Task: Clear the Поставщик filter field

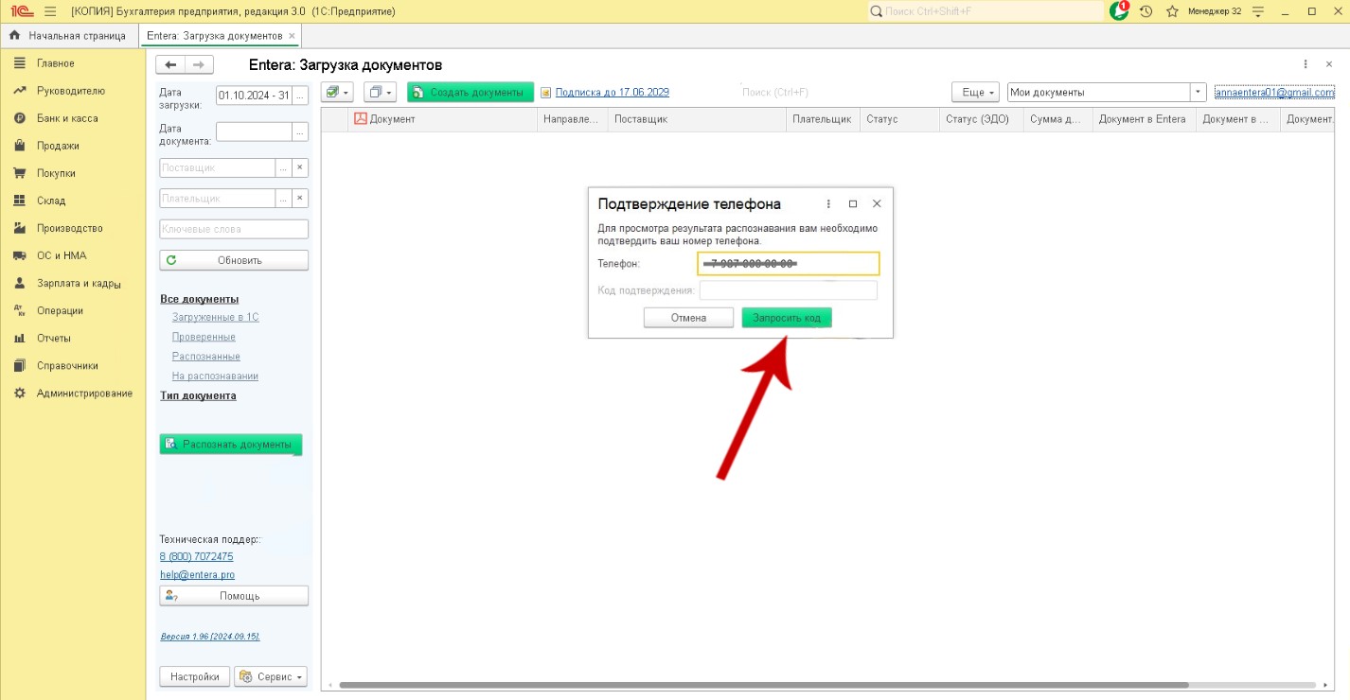Action: point(300,167)
